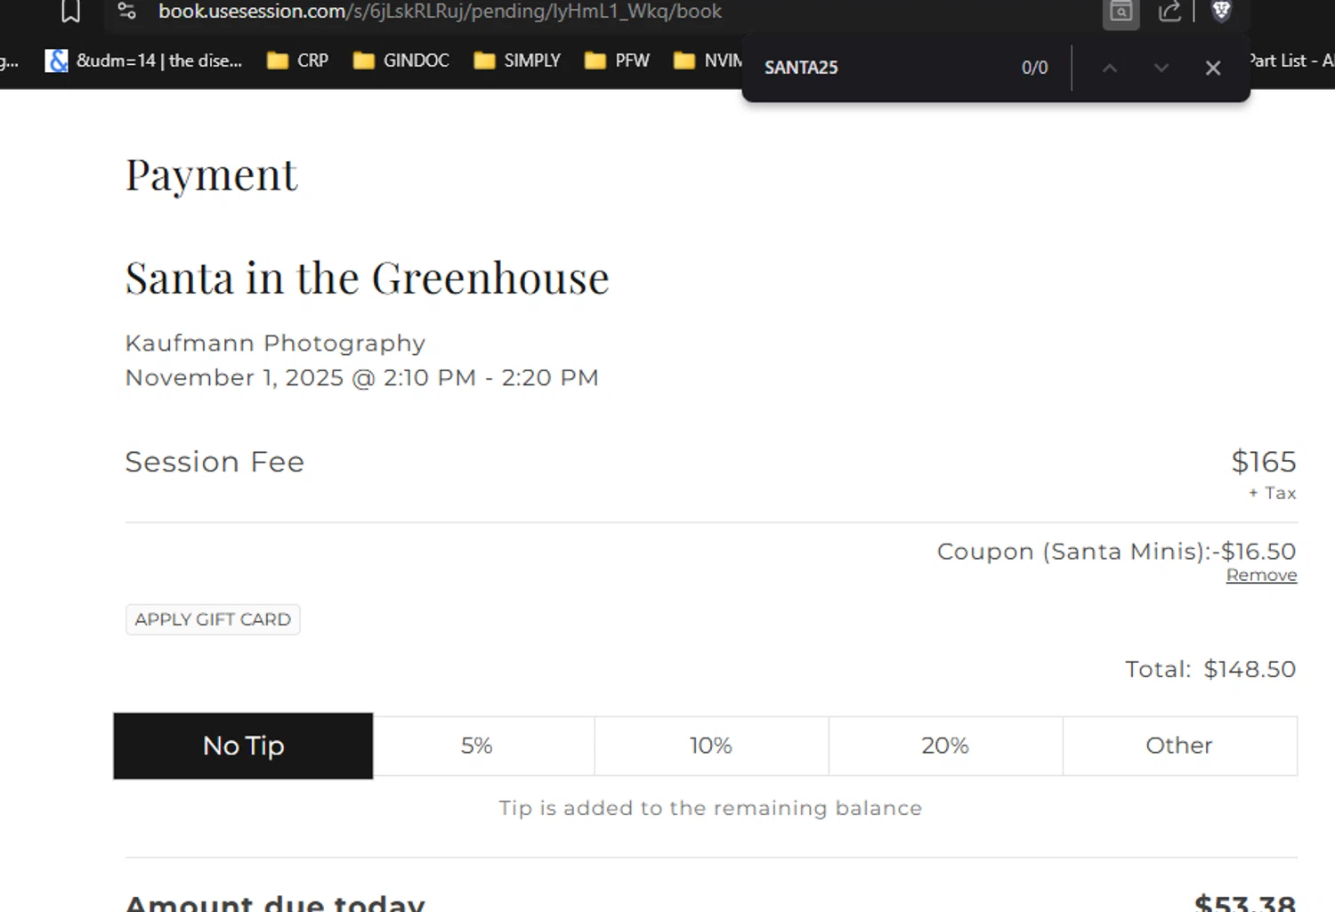Viewport: 1335px width, 912px height.
Task: Click the Total: $148.50 text
Action: (1210, 669)
